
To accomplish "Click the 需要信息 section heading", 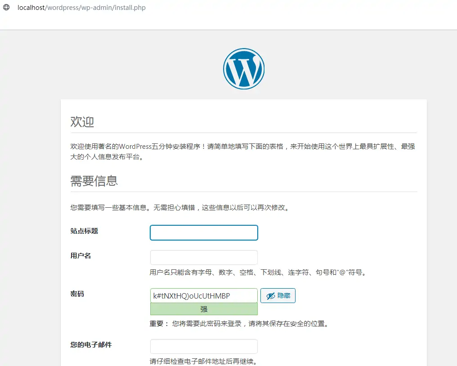I will point(94,181).
